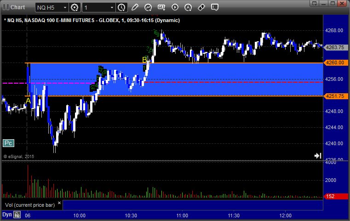Click the 10:00 time axis label
The height and width of the screenshot is (221, 350).
coord(80,215)
